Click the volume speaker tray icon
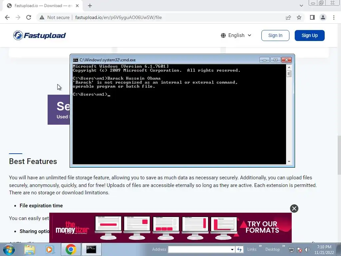This screenshot has height=256, width=341. click(x=307, y=250)
